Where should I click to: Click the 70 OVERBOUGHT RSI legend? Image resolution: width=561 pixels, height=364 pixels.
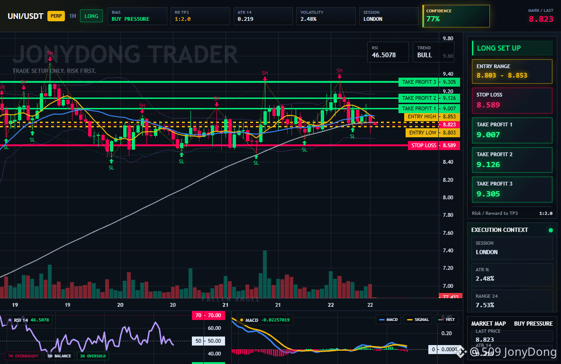tap(23, 356)
